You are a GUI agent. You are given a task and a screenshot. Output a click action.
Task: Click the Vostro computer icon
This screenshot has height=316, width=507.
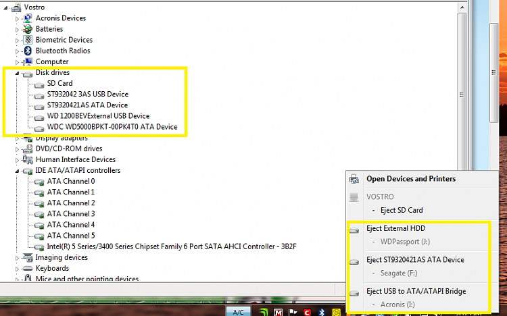[16, 7]
